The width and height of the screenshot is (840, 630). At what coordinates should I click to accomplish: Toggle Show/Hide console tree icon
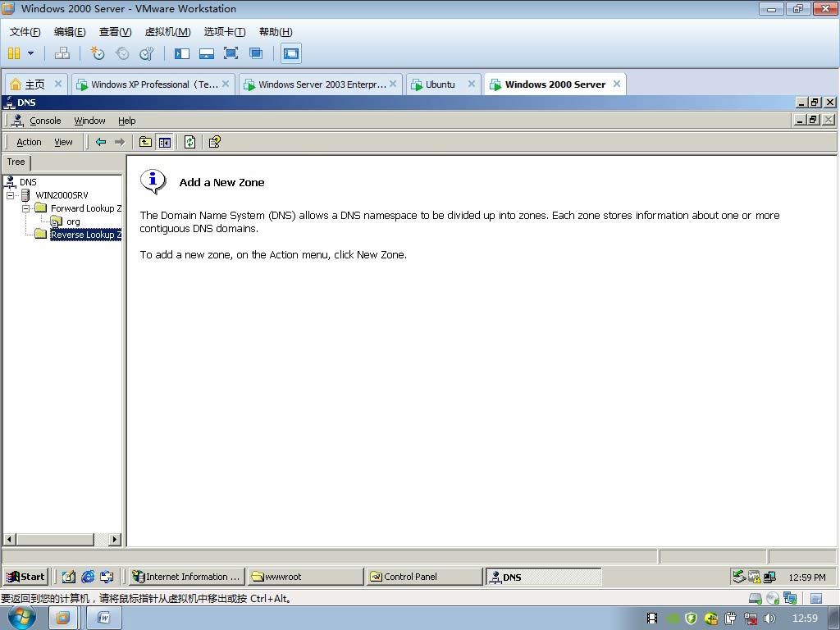coord(164,142)
